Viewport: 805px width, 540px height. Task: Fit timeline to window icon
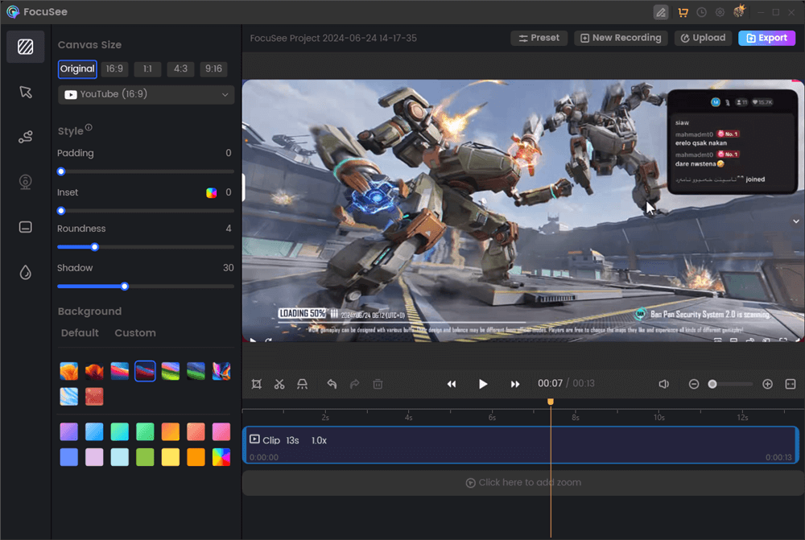791,384
